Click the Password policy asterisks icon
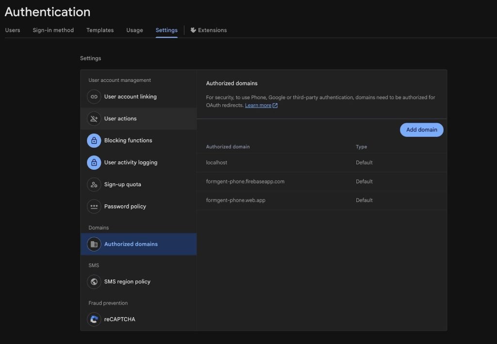This screenshot has height=344, width=497. (94, 207)
